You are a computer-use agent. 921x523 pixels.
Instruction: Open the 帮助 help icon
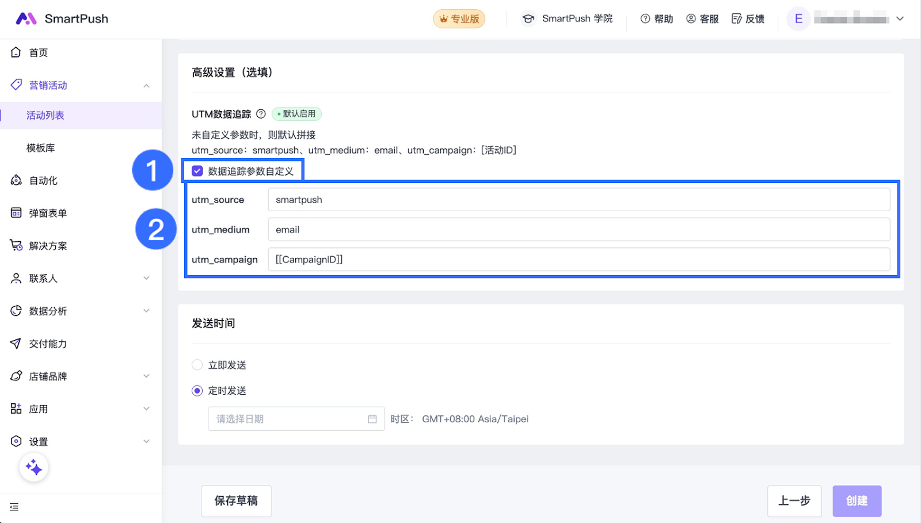click(645, 19)
